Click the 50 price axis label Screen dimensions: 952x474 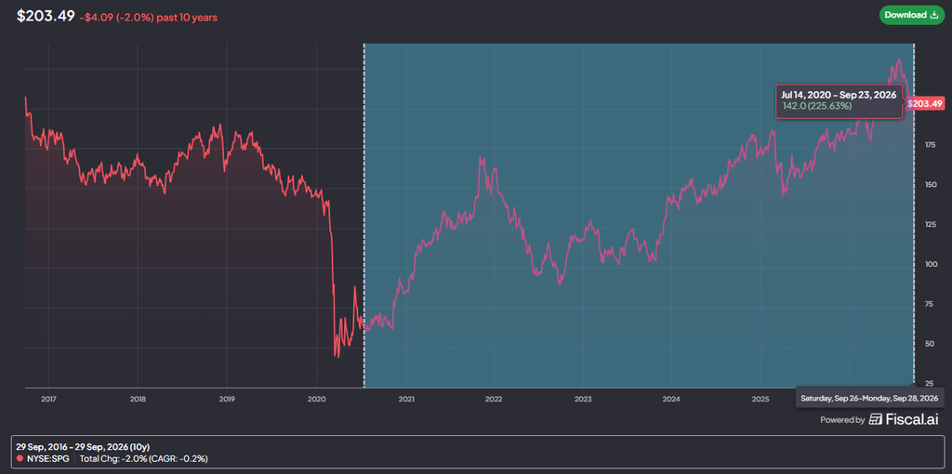pos(931,344)
